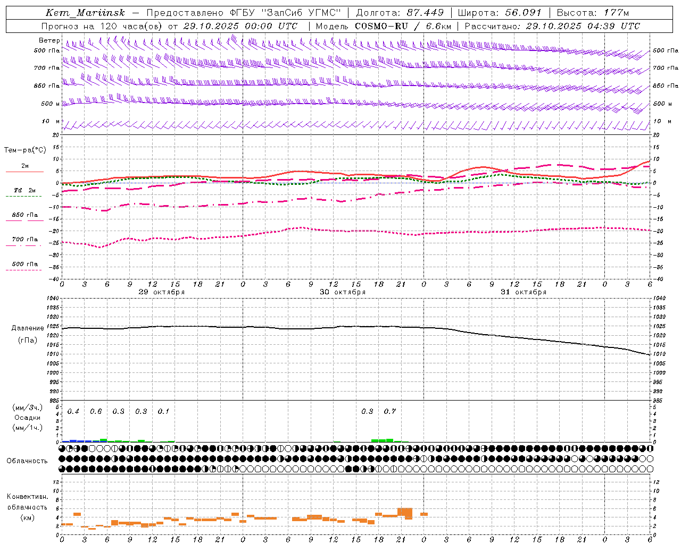Click the Td 2м dew point legend entry

coord(24,190)
